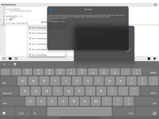Select Run - 8 seconds ago entry
This screenshot has width=159, height=119.
[38, 28]
